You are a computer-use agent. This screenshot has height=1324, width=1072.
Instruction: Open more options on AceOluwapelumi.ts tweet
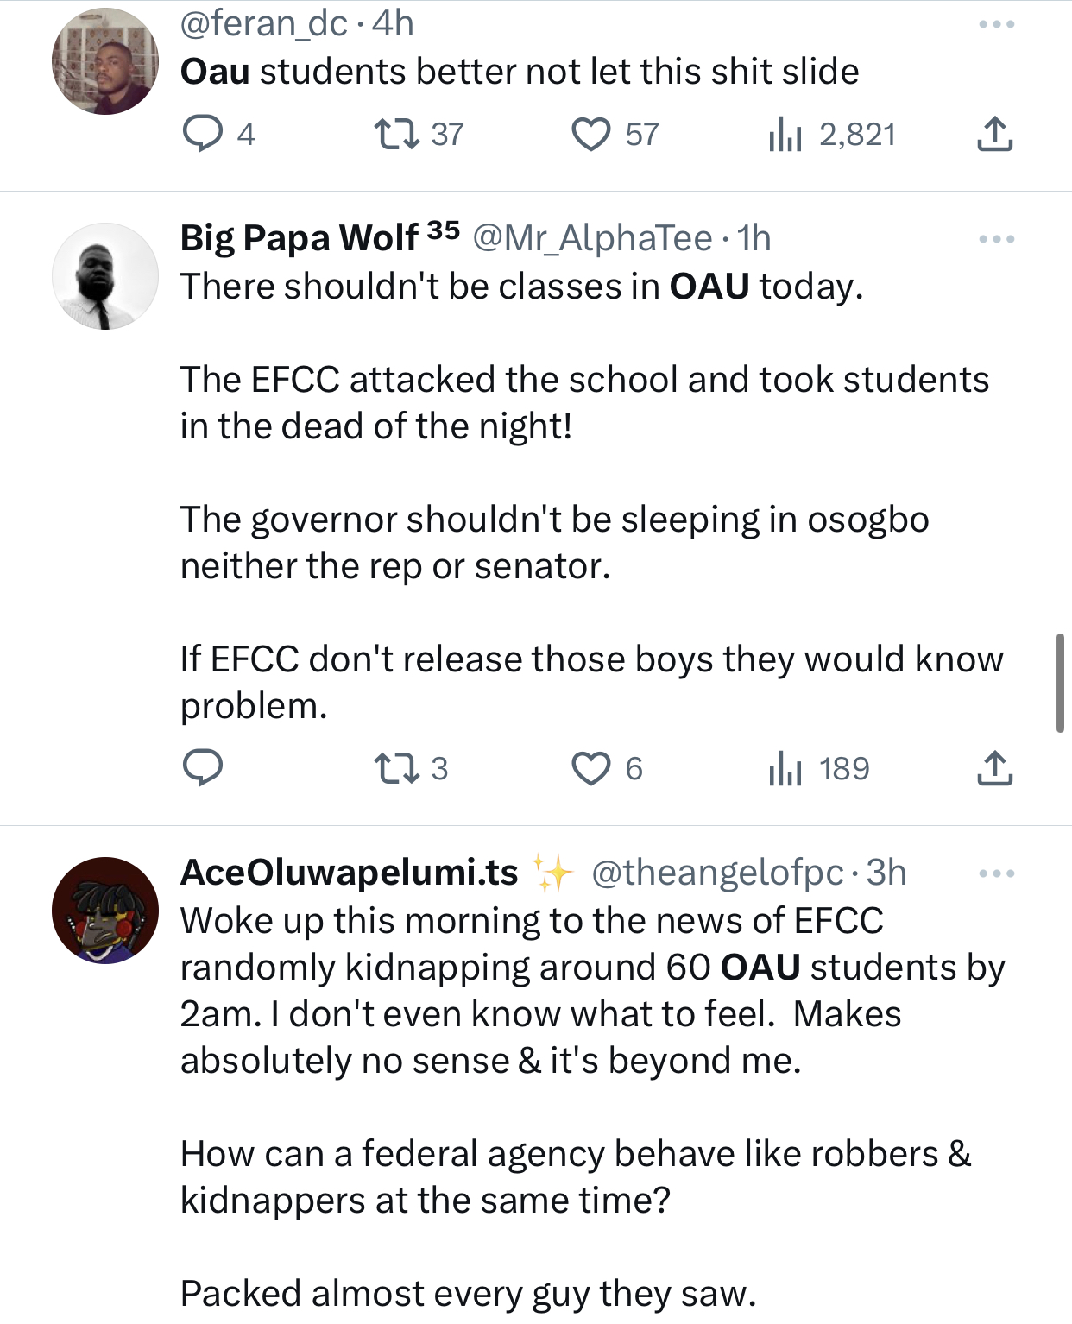pyautogui.click(x=997, y=873)
